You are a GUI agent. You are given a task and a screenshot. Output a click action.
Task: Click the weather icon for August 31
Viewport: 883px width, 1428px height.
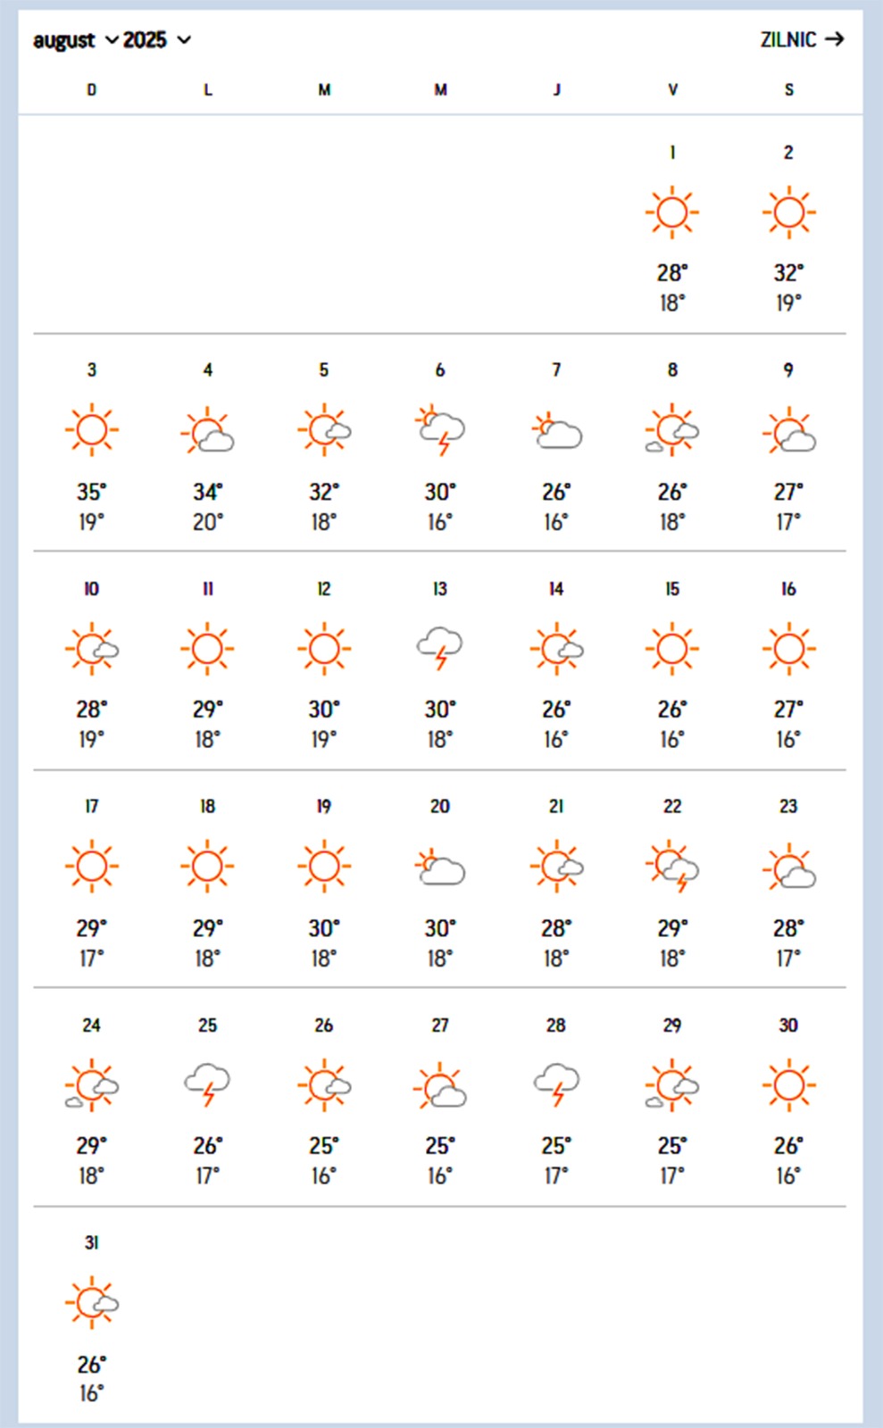[x=92, y=1302]
